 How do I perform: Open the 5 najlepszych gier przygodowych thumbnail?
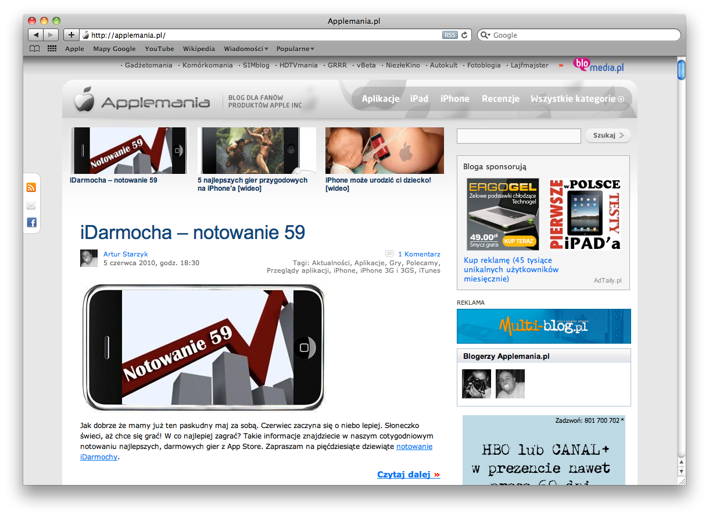[x=257, y=151]
